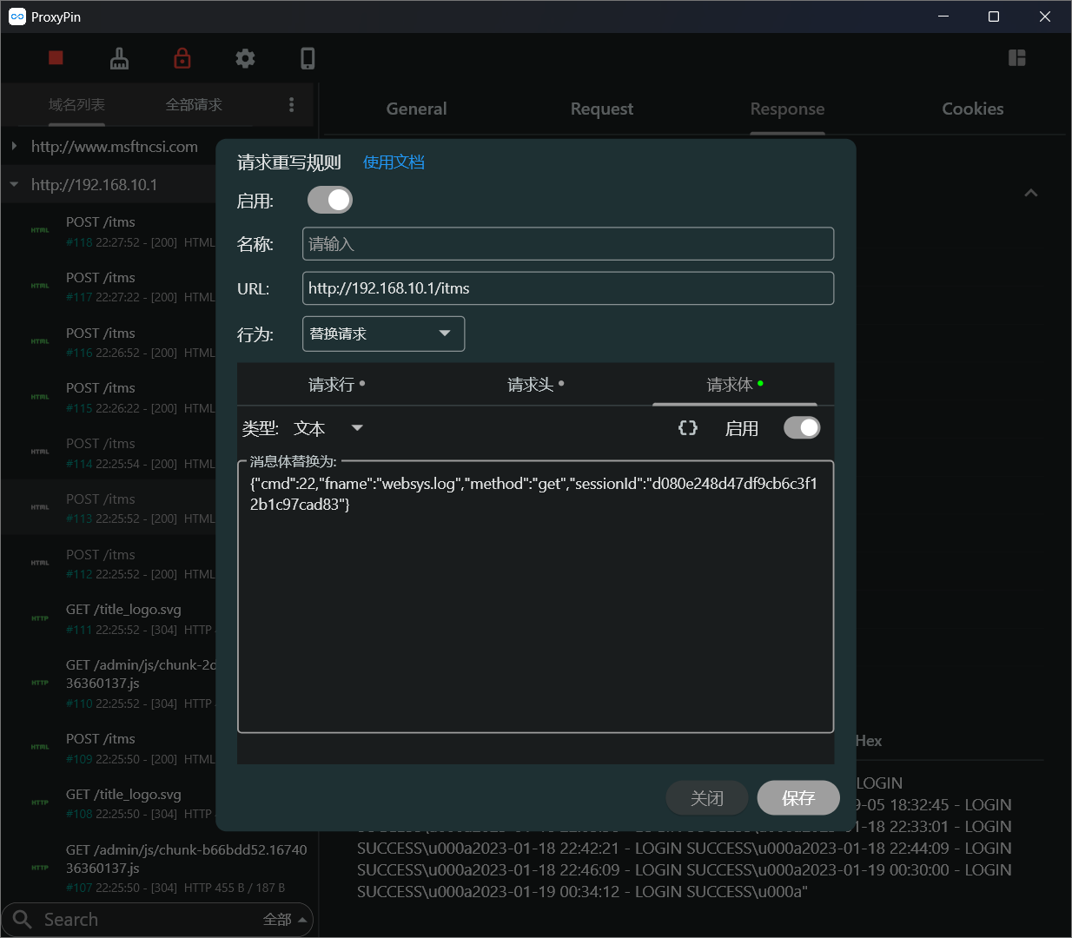This screenshot has width=1072, height=938.
Task: Collapse the http://192.168.10.1 domain group
Action: (x=15, y=185)
